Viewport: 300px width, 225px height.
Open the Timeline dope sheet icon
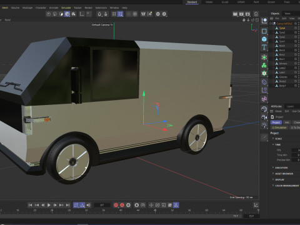tap(256, 205)
